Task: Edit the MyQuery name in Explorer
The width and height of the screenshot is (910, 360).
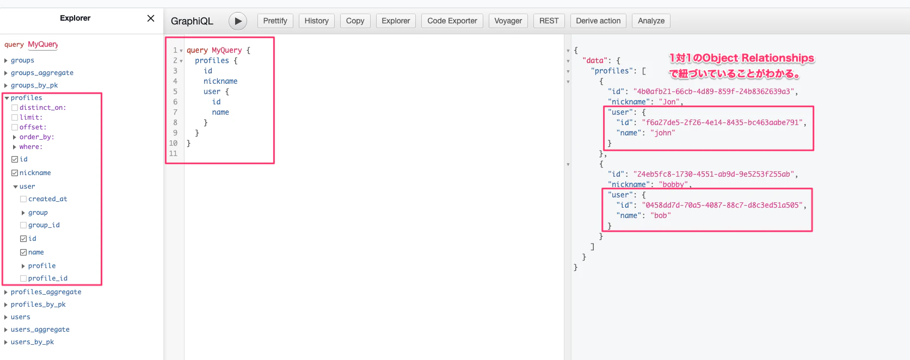Action: pos(43,45)
